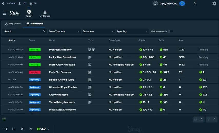Open the statistics chart icon

click(x=22, y=129)
